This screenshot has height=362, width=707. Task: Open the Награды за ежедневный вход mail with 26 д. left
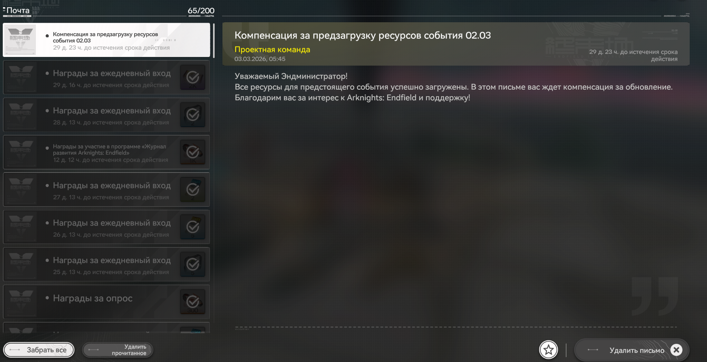coord(107,227)
